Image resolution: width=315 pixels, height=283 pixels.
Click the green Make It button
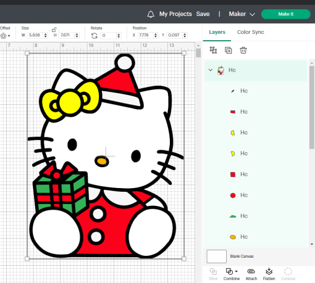[286, 14]
